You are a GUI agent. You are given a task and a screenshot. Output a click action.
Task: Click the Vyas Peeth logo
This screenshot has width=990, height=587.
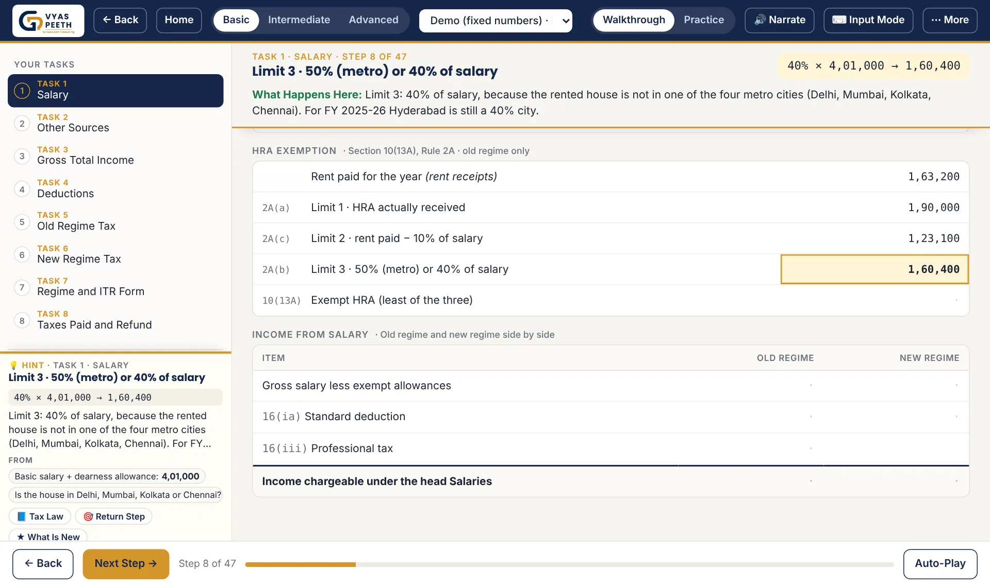click(48, 21)
